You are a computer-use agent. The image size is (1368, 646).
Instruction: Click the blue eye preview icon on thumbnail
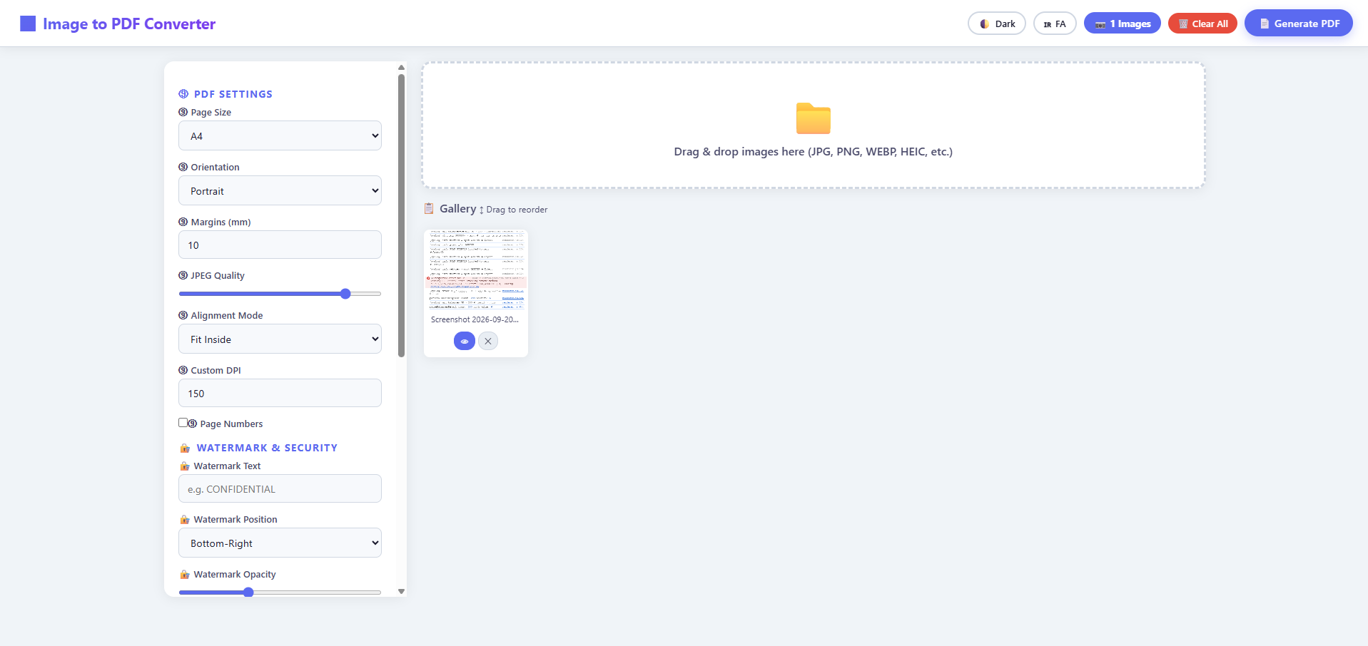click(465, 341)
